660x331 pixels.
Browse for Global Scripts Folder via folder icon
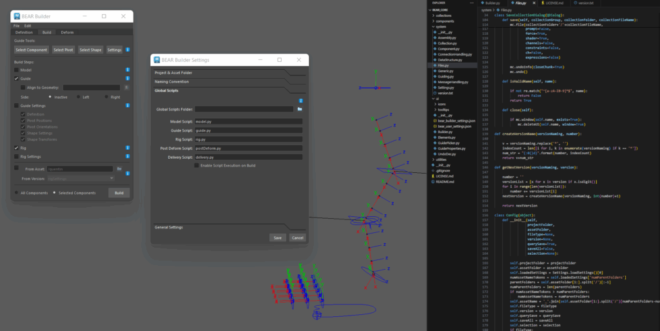pyautogui.click(x=300, y=109)
